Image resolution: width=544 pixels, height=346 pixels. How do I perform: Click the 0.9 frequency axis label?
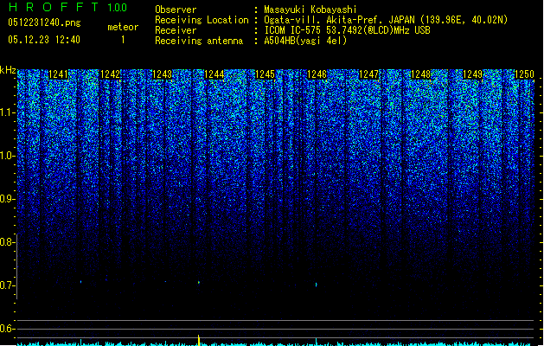tap(8, 199)
